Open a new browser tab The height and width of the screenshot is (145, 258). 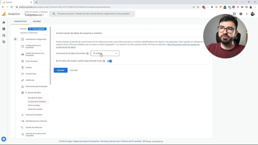36,2
